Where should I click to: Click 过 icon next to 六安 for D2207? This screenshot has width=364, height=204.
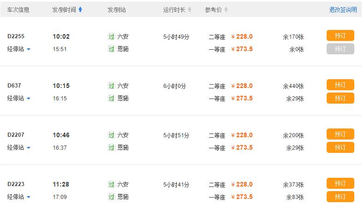pyautogui.click(x=111, y=135)
